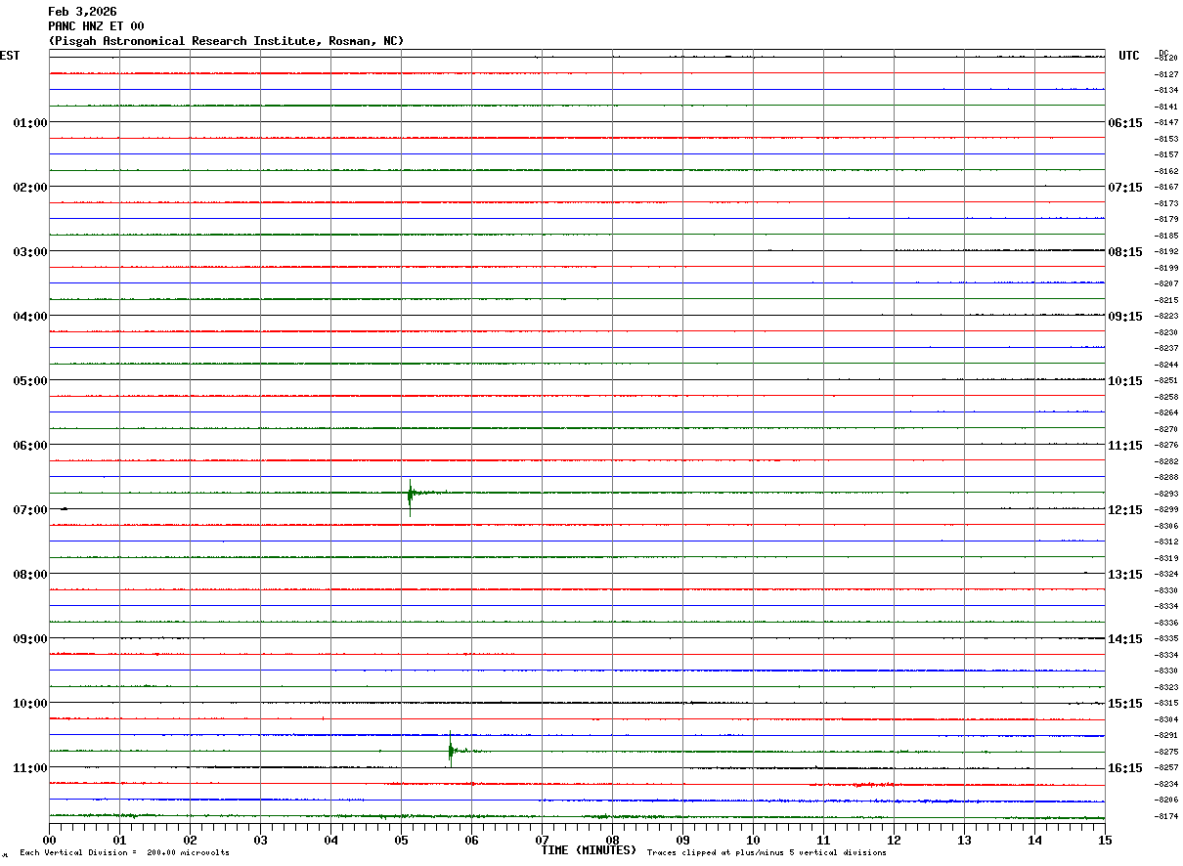The height and width of the screenshot is (866, 1183).
Task: Click the 03:00 EST time label
Action: pyautogui.click(x=30, y=252)
